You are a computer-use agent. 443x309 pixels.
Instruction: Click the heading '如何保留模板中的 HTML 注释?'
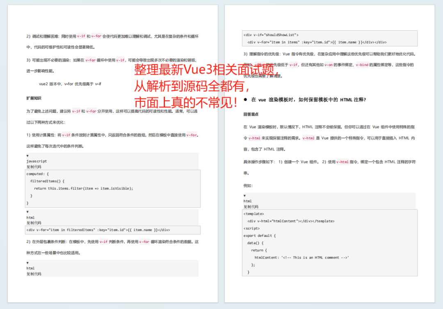pyautogui.click(x=332, y=100)
